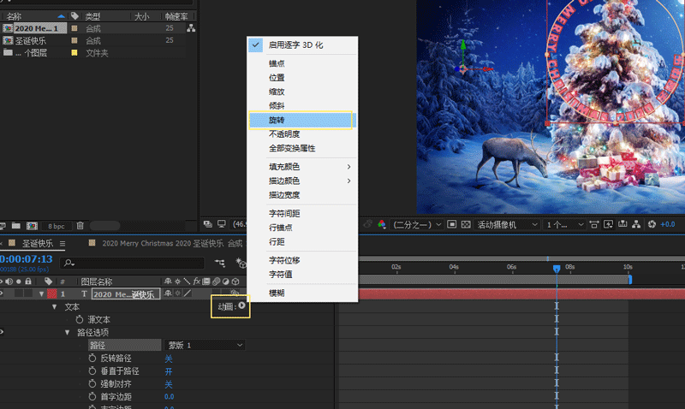
Task: Open the 蒙版 1 path dropdown
Action: [x=205, y=346]
